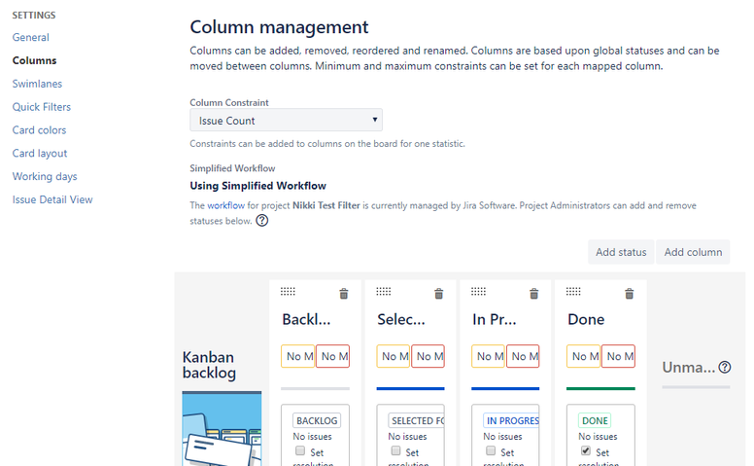Screen dimensions: 754x466
Task: Select the IN PROGRESS status lozenge
Action: [x=512, y=420]
